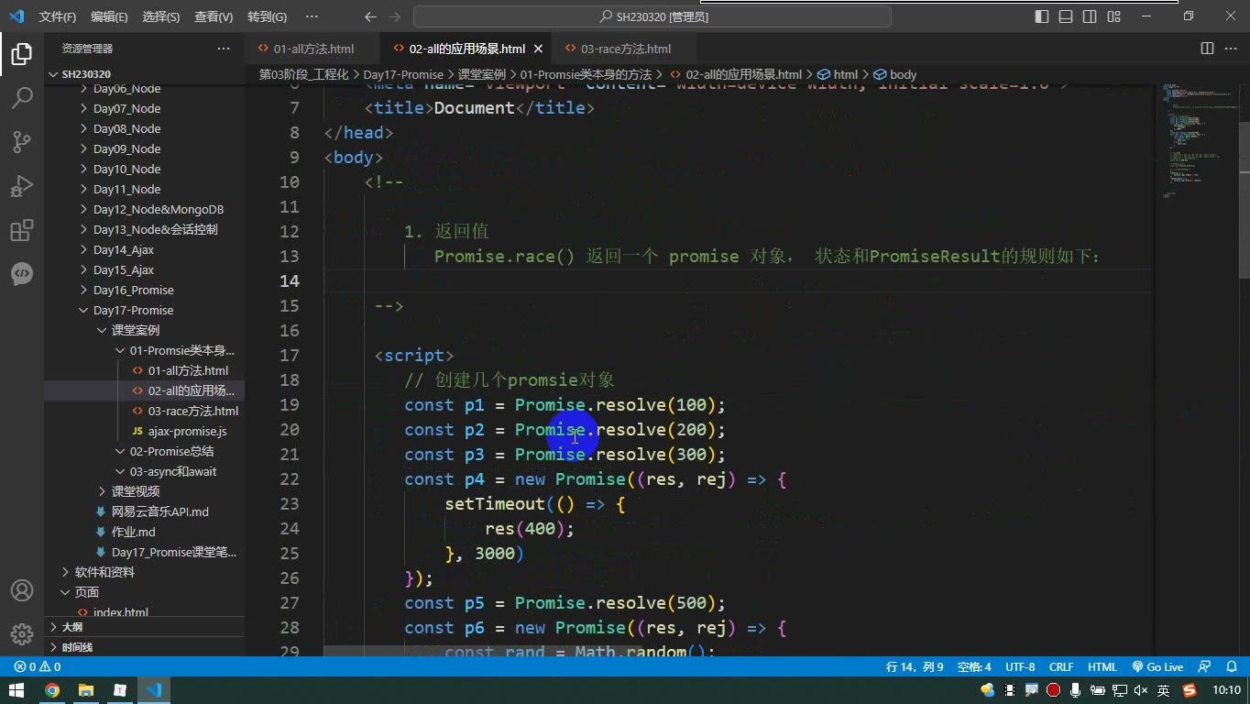Toggle the secondary side bar layout
Screen dimensions: 1250x704
(1090, 16)
